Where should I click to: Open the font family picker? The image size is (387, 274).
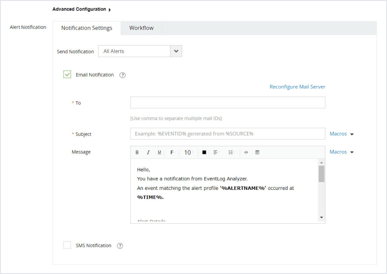[x=172, y=153]
